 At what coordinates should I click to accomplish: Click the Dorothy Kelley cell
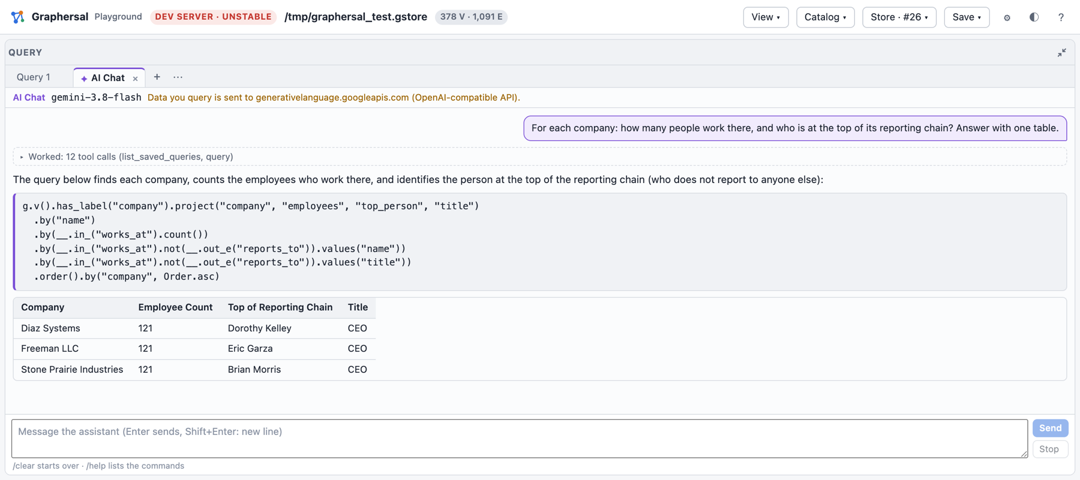click(260, 328)
